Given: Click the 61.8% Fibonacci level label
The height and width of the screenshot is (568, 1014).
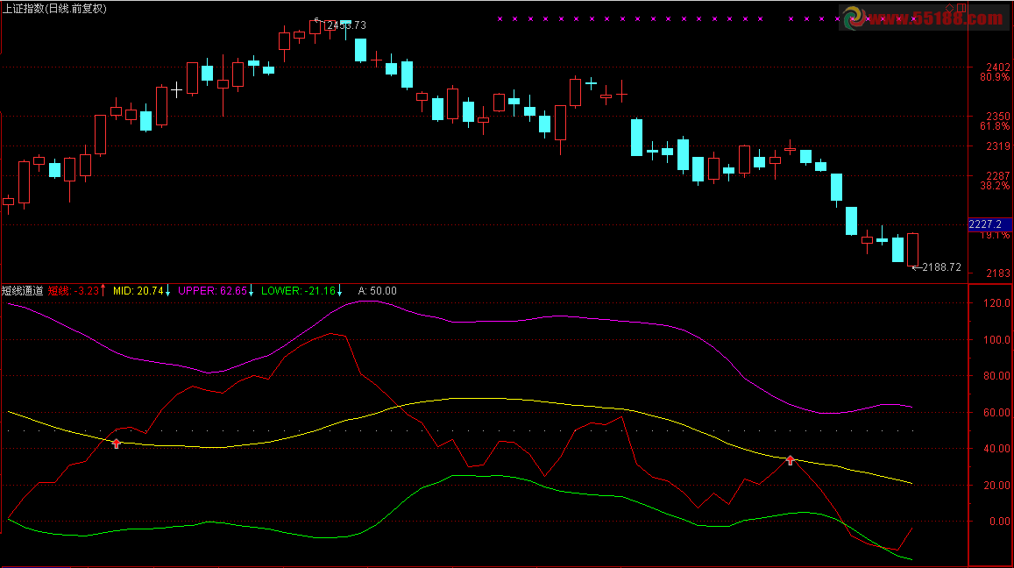Looking at the screenshot, I should pyautogui.click(x=995, y=126).
